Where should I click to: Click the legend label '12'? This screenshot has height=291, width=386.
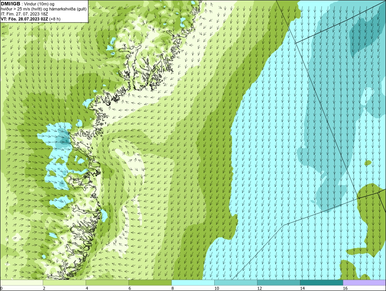(x=259, y=288)
